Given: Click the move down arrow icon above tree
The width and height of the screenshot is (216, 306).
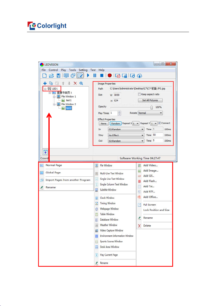Looking at the screenshot, I should (x=69, y=83).
